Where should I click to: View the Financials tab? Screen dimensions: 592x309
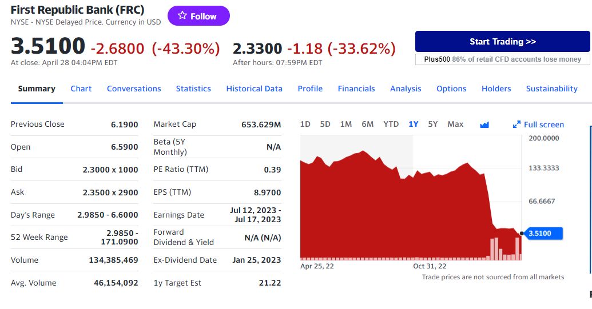pos(356,89)
